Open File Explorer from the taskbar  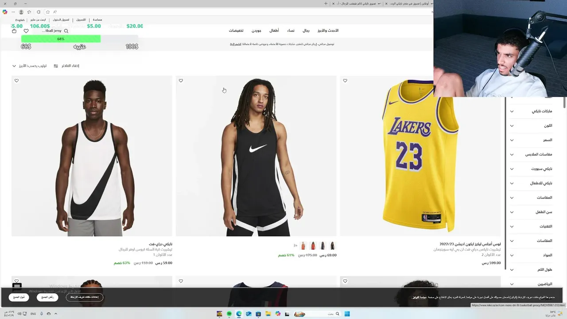point(268,314)
